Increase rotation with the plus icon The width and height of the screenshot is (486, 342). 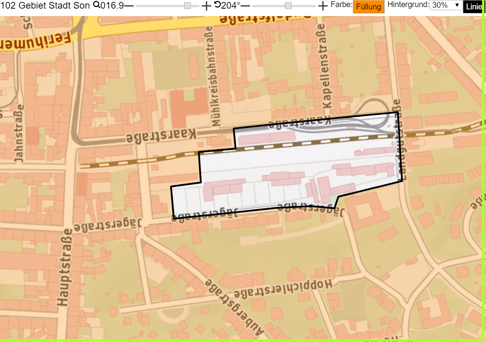point(323,6)
